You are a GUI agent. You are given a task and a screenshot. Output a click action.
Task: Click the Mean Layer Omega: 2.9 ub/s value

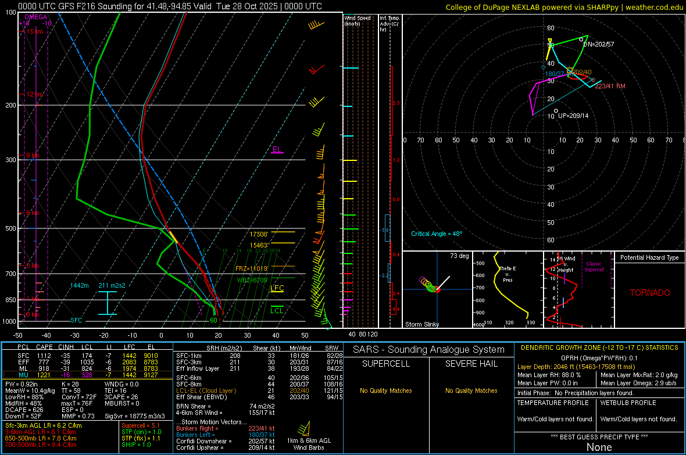click(x=638, y=384)
